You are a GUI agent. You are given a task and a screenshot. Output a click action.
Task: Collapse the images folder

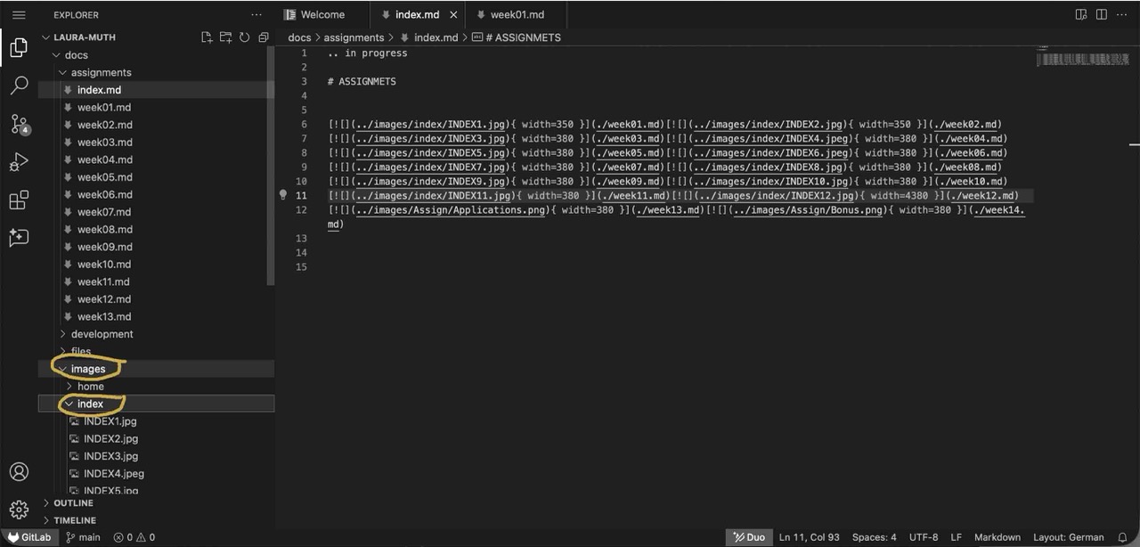87,369
